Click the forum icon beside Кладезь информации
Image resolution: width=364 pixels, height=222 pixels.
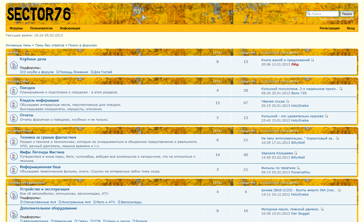(14, 104)
